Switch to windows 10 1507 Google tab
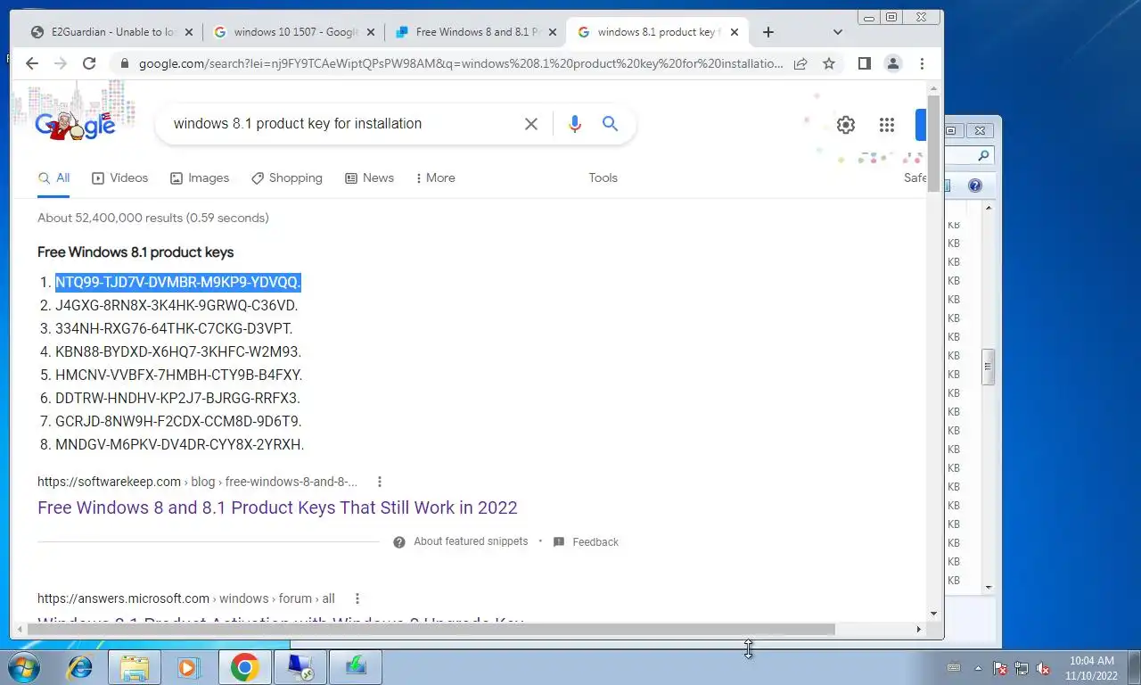This screenshot has height=685, width=1141. 295,32
